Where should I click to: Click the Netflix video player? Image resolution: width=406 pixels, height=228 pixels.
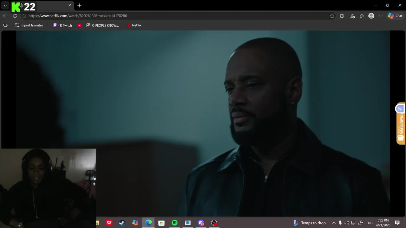tap(203, 123)
